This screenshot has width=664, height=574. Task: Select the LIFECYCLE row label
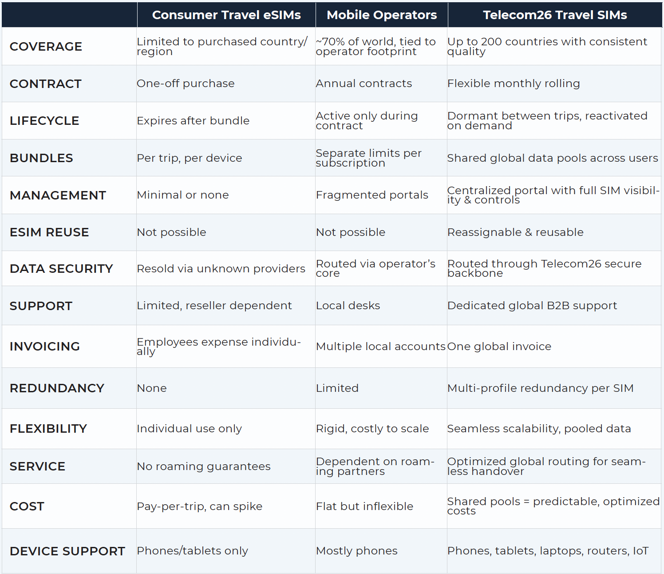[44, 121]
